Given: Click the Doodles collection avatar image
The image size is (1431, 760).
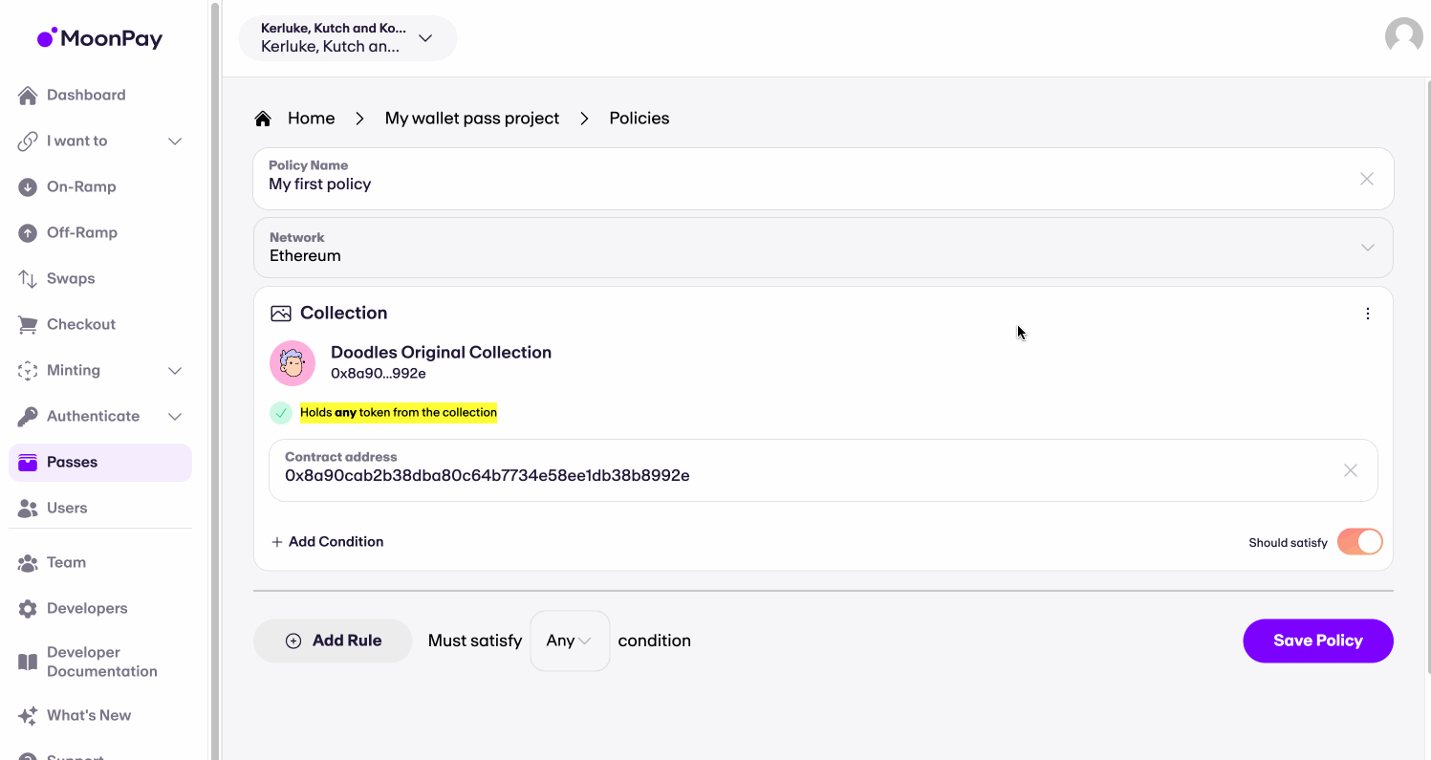Looking at the screenshot, I should 293,363.
